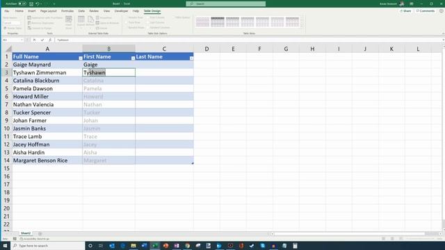Image resolution: width=445 pixels, height=250 pixels.
Task: Click the Select All corner triangle
Action: [8, 49]
